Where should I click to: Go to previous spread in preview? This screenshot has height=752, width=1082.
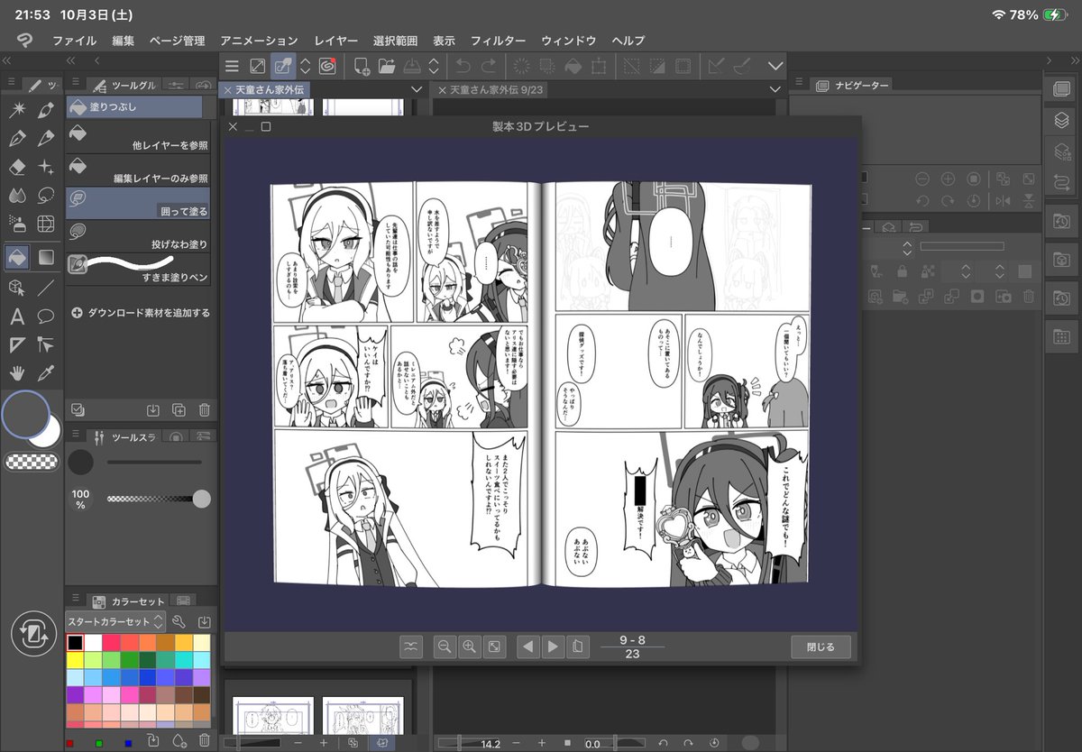528,647
